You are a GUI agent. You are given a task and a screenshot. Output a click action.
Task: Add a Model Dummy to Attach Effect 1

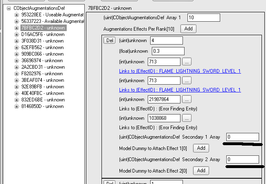(x=201, y=148)
